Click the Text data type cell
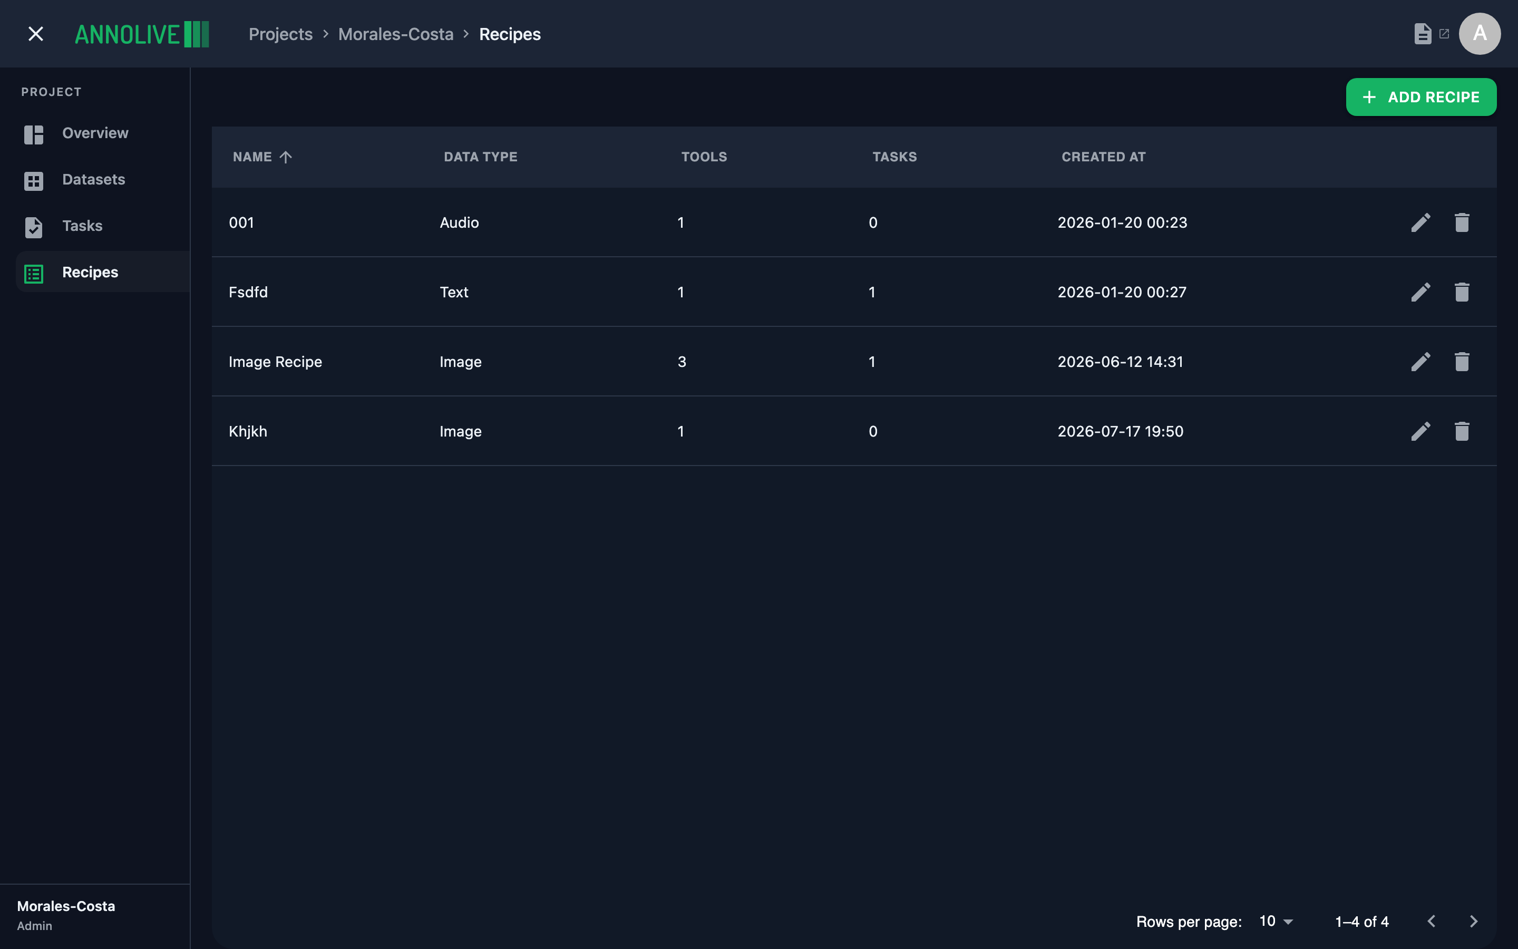This screenshot has width=1518, height=949. click(x=454, y=292)
